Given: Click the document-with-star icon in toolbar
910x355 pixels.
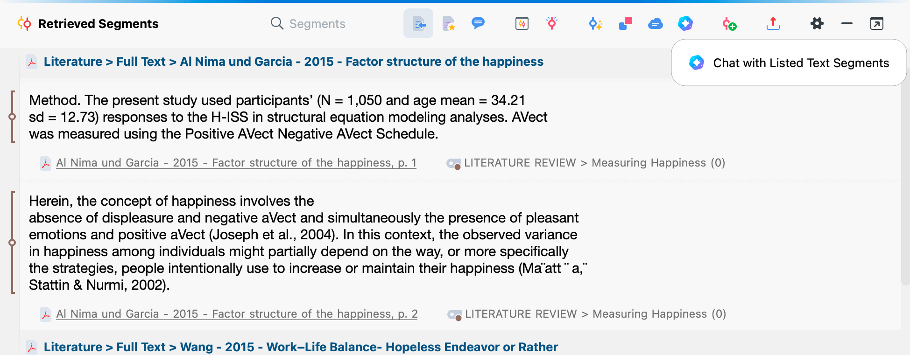Looking at the screenshot, I should click(x=448, y=23).
